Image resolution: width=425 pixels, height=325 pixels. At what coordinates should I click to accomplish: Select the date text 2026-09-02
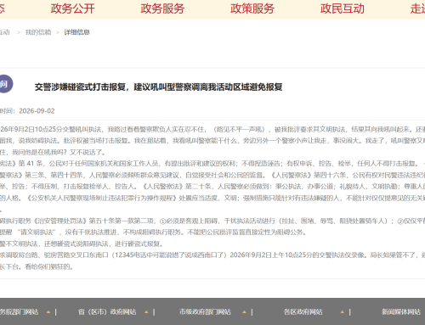37,111
